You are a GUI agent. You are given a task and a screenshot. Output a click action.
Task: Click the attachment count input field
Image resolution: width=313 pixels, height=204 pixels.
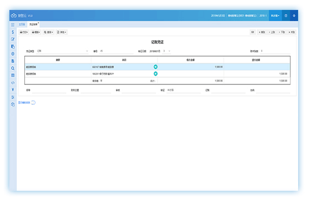(275, 51)
